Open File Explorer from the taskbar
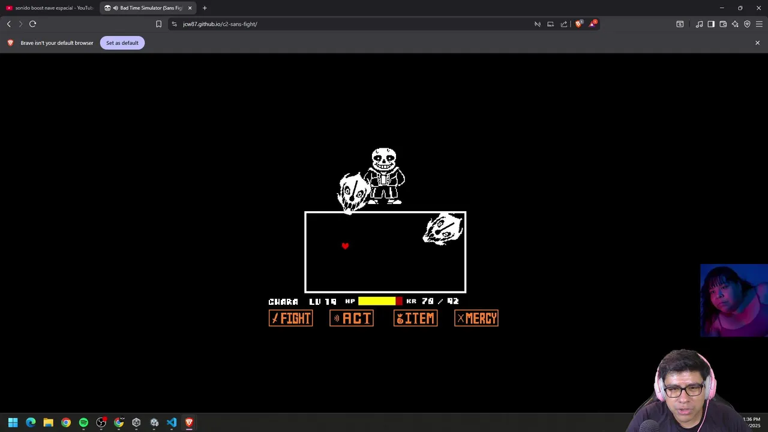 point(48,422)
